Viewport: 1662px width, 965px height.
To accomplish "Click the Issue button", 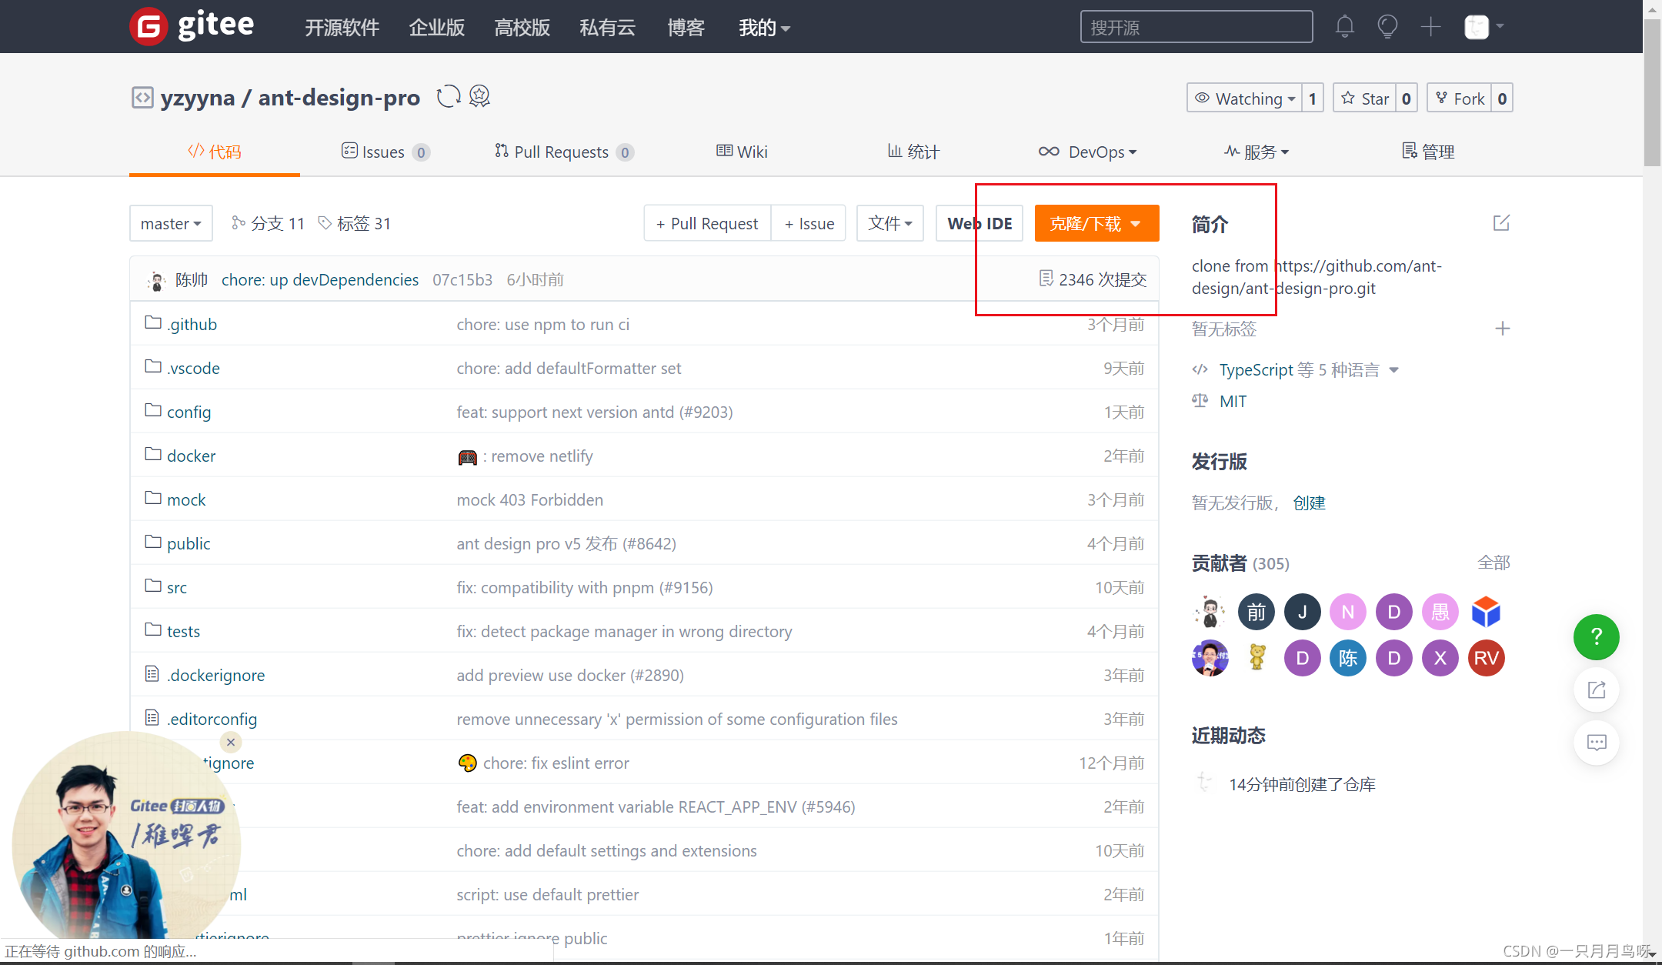I will pos(811,223).
